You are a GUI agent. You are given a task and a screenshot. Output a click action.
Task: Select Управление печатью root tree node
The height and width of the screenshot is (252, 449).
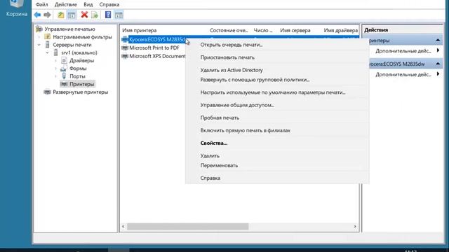pos(69,29)
